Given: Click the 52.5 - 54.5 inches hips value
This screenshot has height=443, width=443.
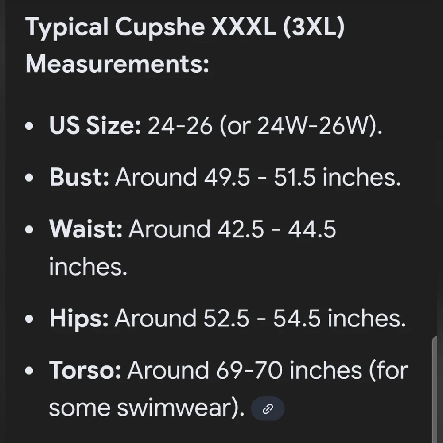Looking at the screenshot, I should point(305,319).
